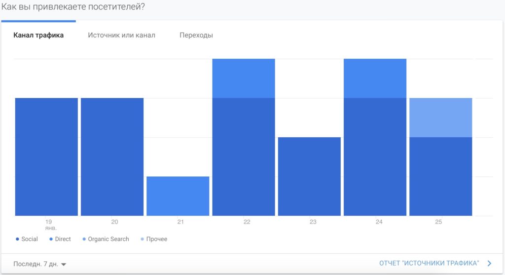505x275 pixels.
Task: Toggle the Organic Search series label
Action: 108,239
